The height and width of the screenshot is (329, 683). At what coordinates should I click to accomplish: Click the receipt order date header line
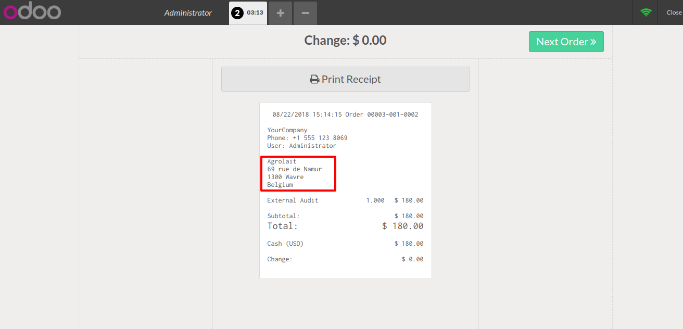346,115
